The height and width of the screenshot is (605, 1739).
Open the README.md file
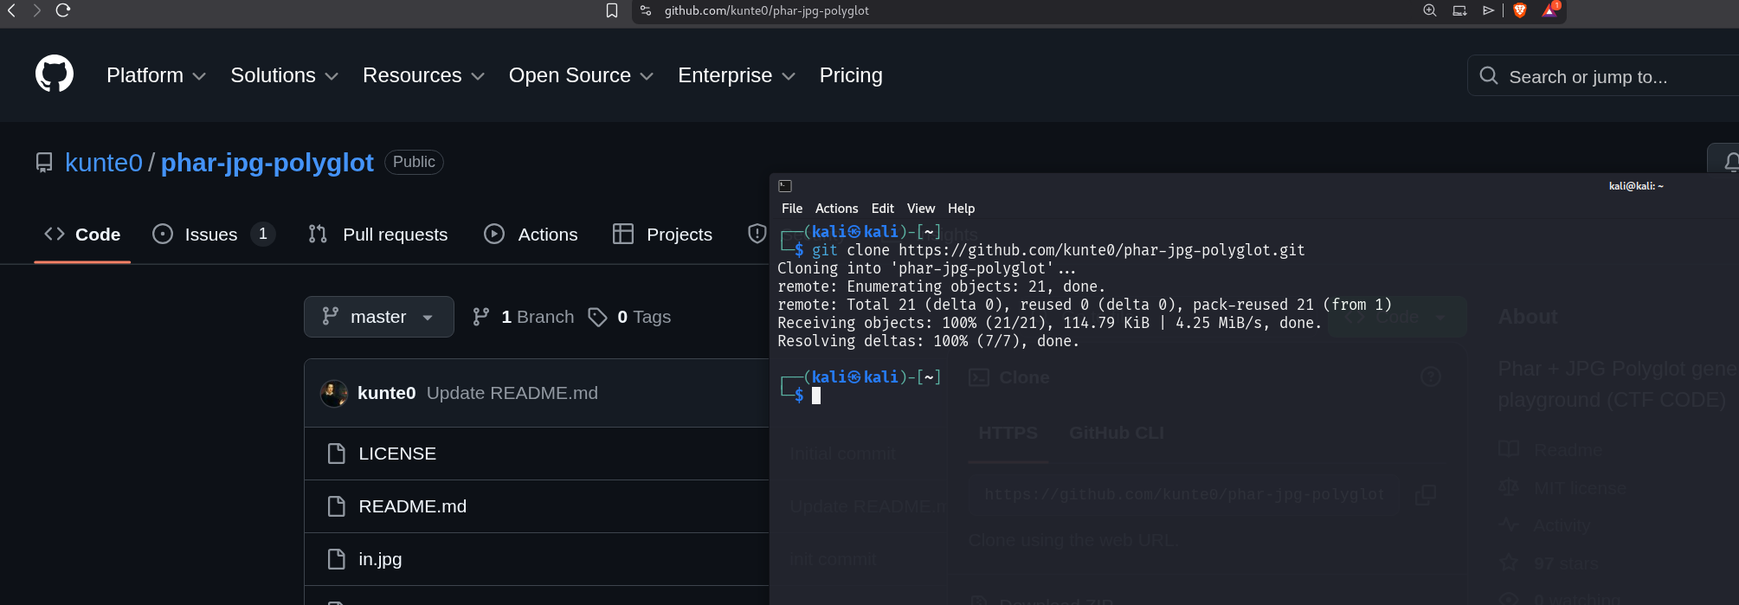412,506
